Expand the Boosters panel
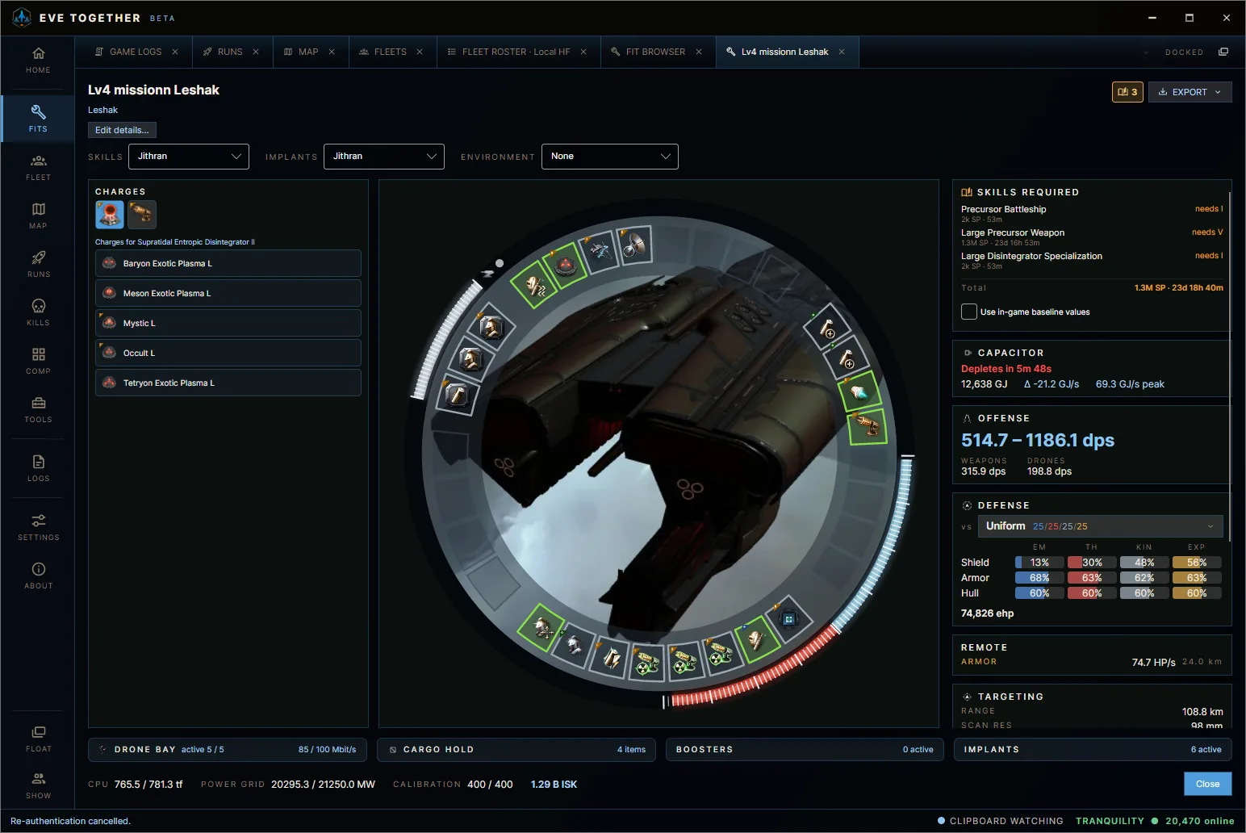The width and height of the screenshot is (1246, 833). click(x=805, y=750)
